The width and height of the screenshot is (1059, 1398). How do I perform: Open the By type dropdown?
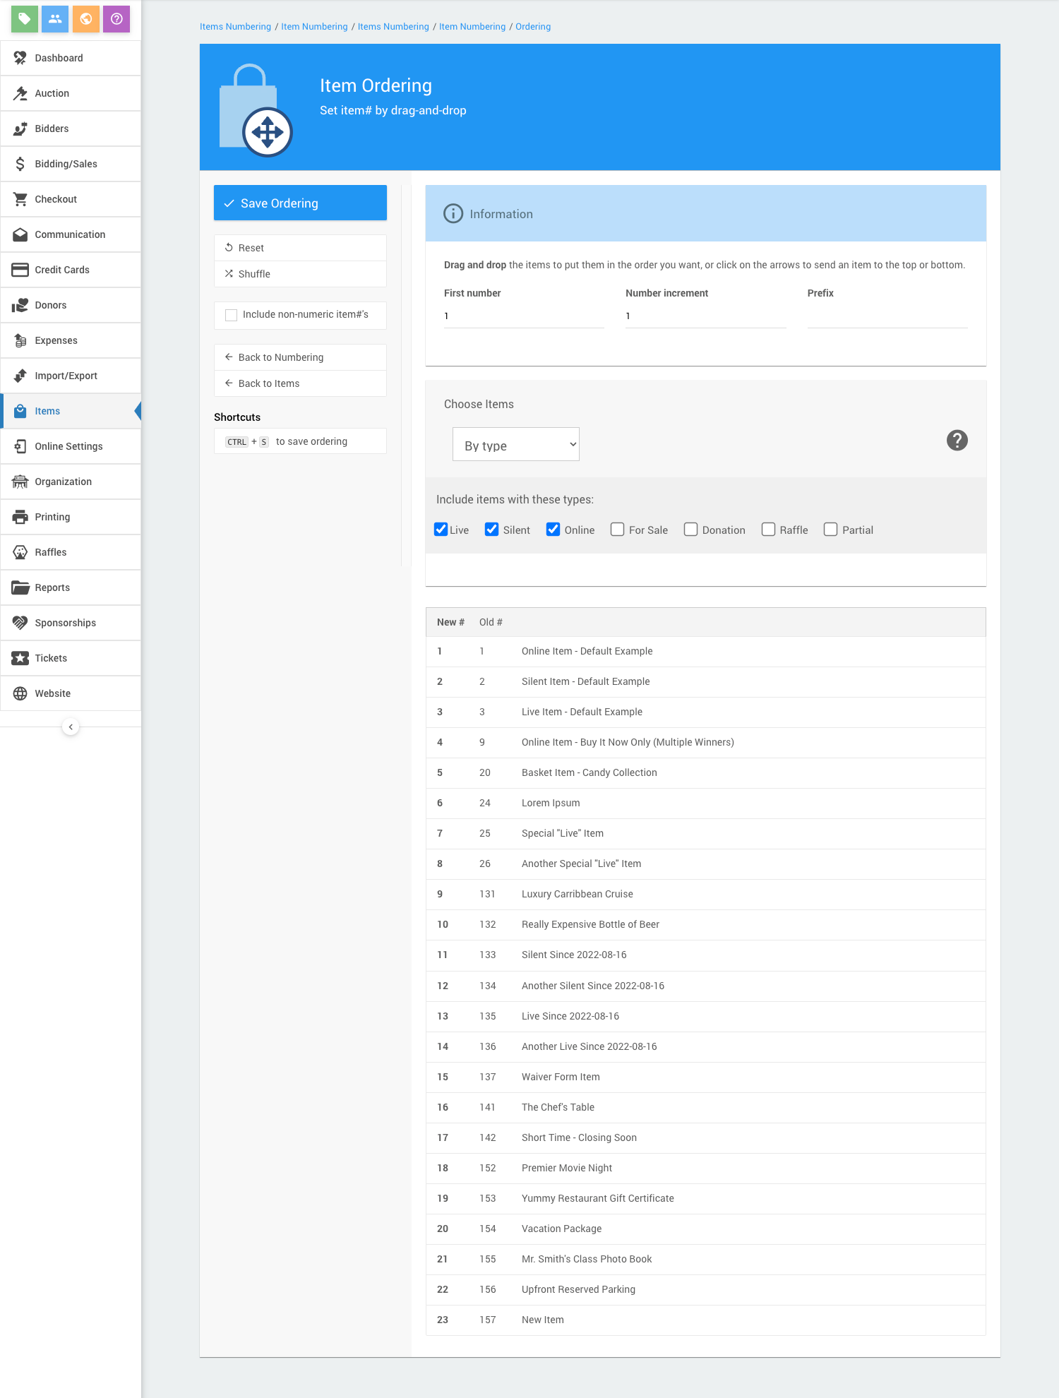click(515, 445)
